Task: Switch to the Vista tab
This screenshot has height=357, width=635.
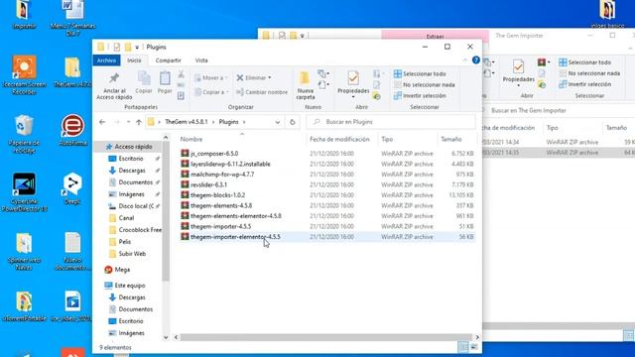Action: click(x=201, y=59)
